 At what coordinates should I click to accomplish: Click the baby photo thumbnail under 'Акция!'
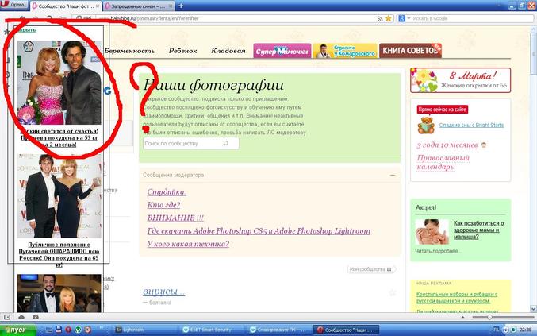[431, 231]
